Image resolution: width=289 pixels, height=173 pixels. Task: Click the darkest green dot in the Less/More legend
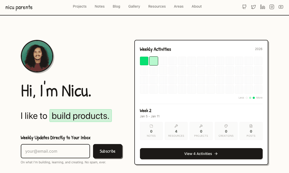[x=254, y=98]
